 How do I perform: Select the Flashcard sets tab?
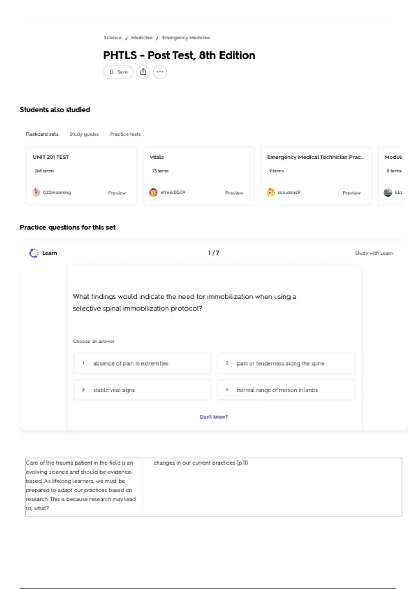pyautogui.click(x=42, y=134)
